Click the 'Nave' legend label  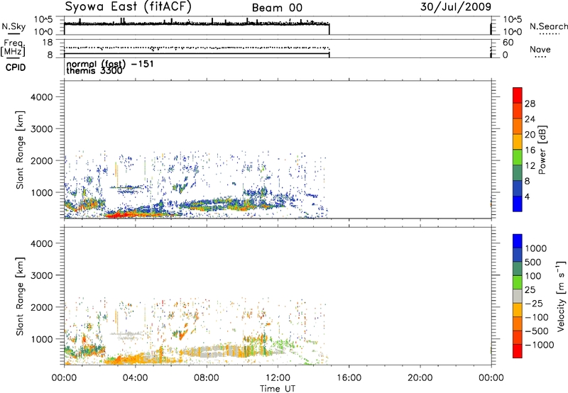pyautogui.click(x=540, y=49)
